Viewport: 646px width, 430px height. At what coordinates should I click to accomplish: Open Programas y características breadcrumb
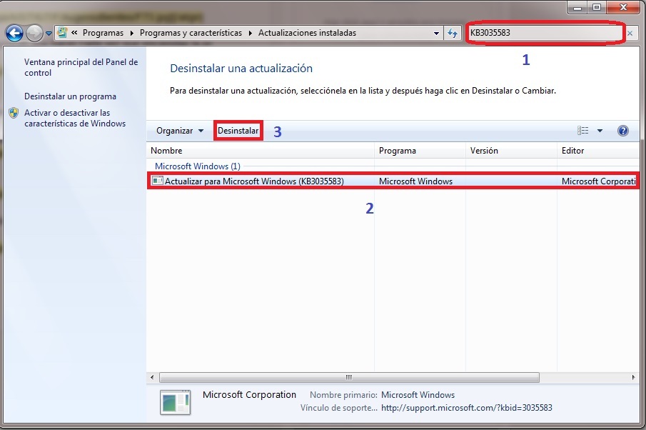[x=191, y=33]
